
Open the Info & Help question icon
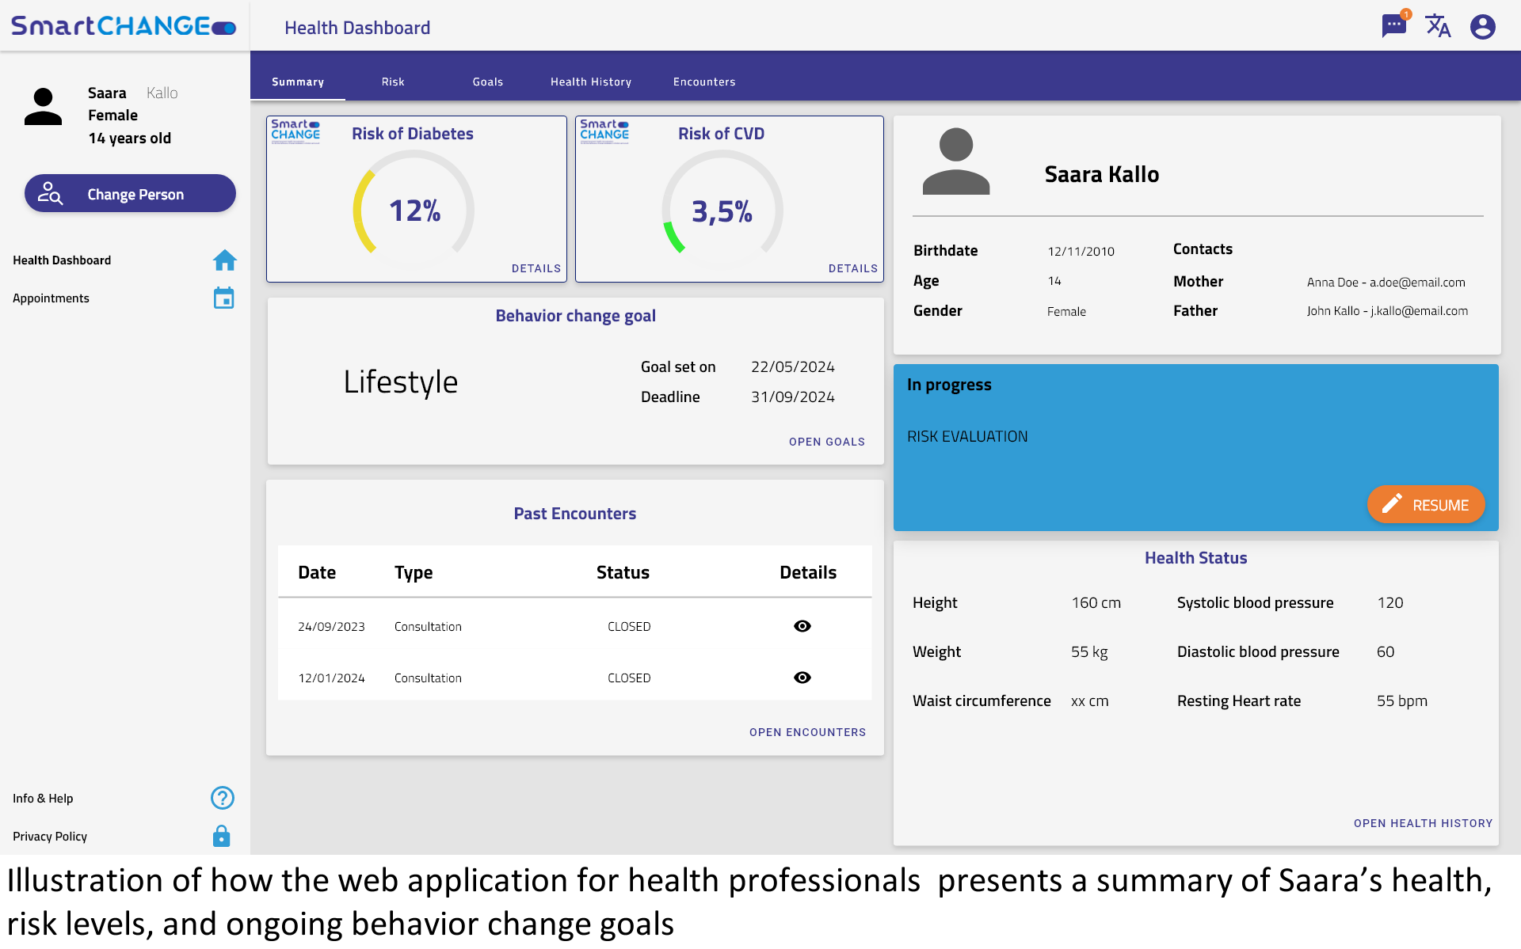[x=223, y=798]
